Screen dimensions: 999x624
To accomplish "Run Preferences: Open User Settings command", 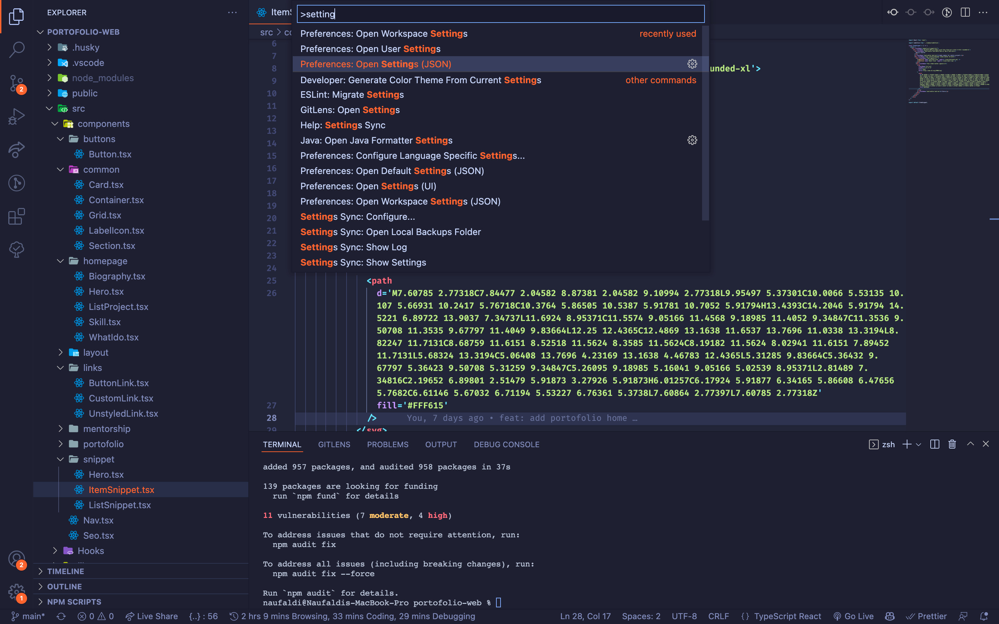I will click(x=497, y=49).
